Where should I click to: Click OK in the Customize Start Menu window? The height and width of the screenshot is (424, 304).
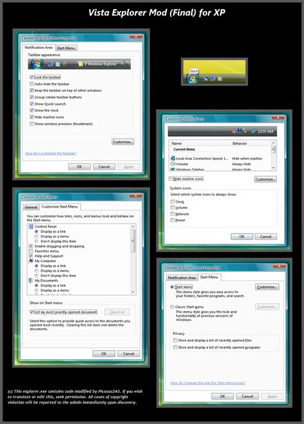click(x=104, y=354)
